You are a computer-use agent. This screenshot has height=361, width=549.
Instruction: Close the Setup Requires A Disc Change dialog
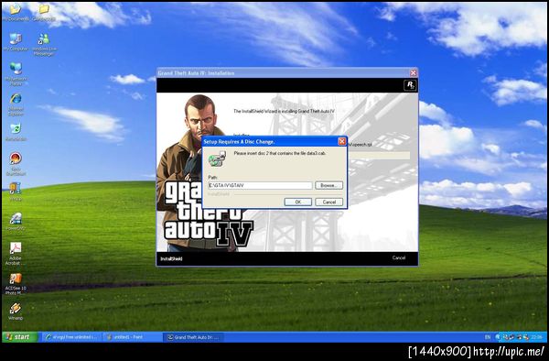click(341, 141)
